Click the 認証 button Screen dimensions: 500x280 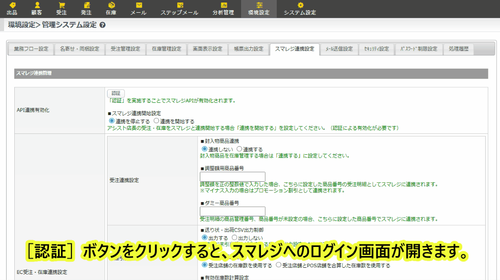coord(116,93)
